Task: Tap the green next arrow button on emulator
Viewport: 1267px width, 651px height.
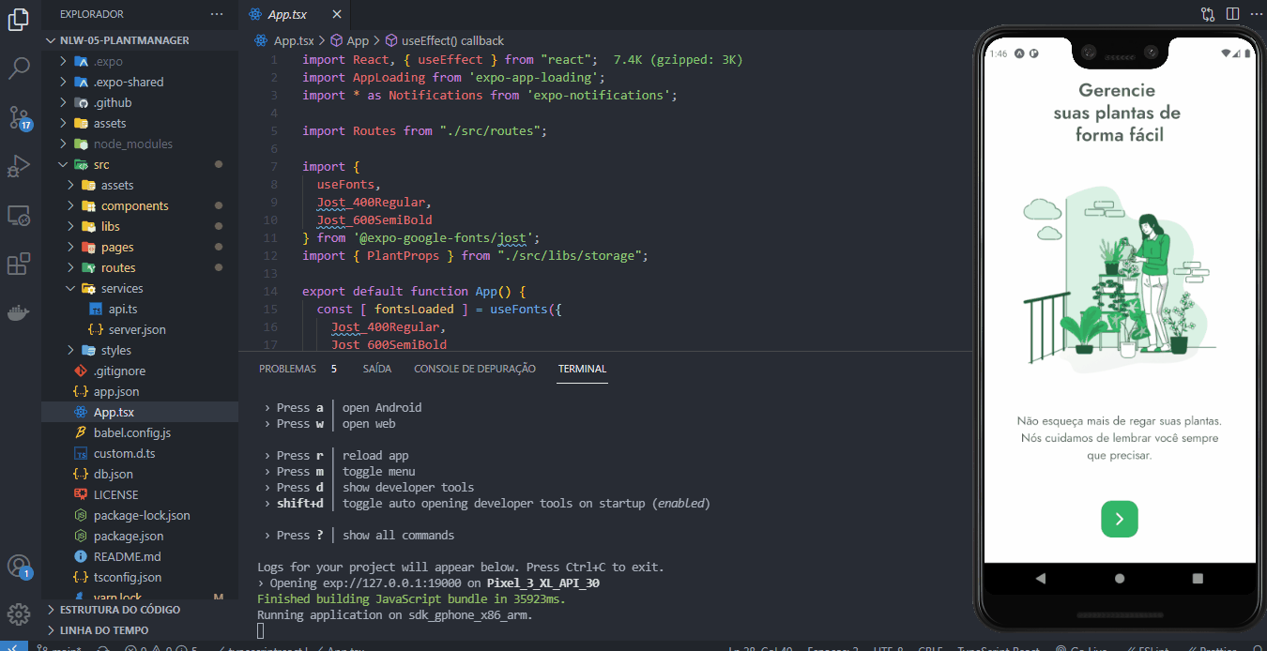Action: [x=1119, y=519]
